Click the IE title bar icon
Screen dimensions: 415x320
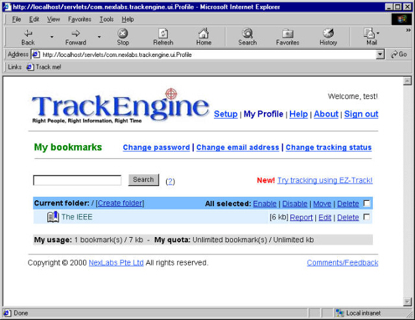point(7,6)
